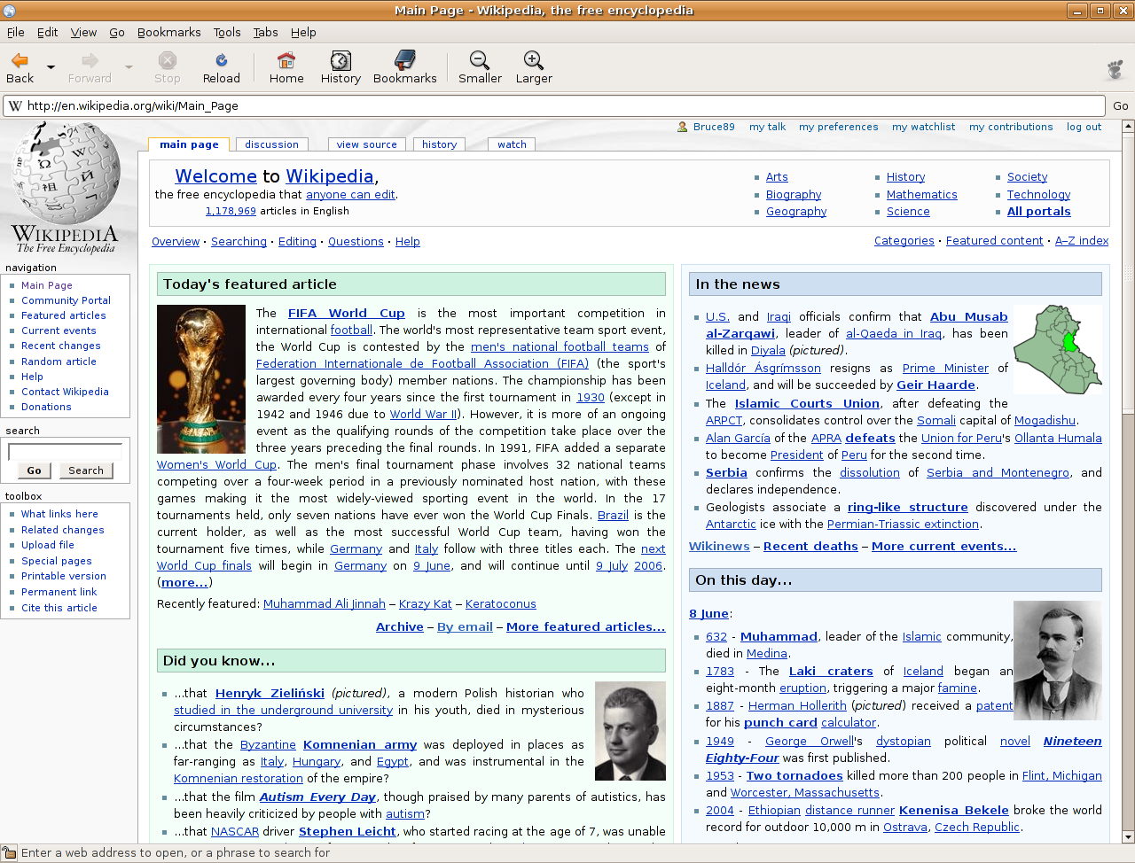Open my preferences link

[838, 127]
